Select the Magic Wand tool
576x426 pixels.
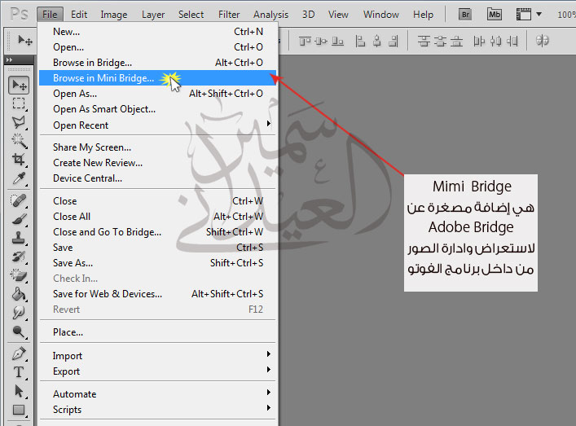coord(19,141)
